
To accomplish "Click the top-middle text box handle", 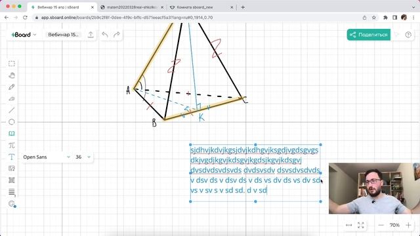I will (x=255, y=145).
